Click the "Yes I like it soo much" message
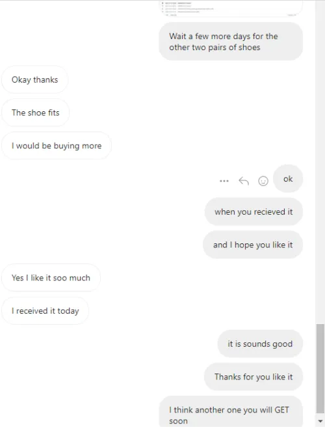 point(51,278)
